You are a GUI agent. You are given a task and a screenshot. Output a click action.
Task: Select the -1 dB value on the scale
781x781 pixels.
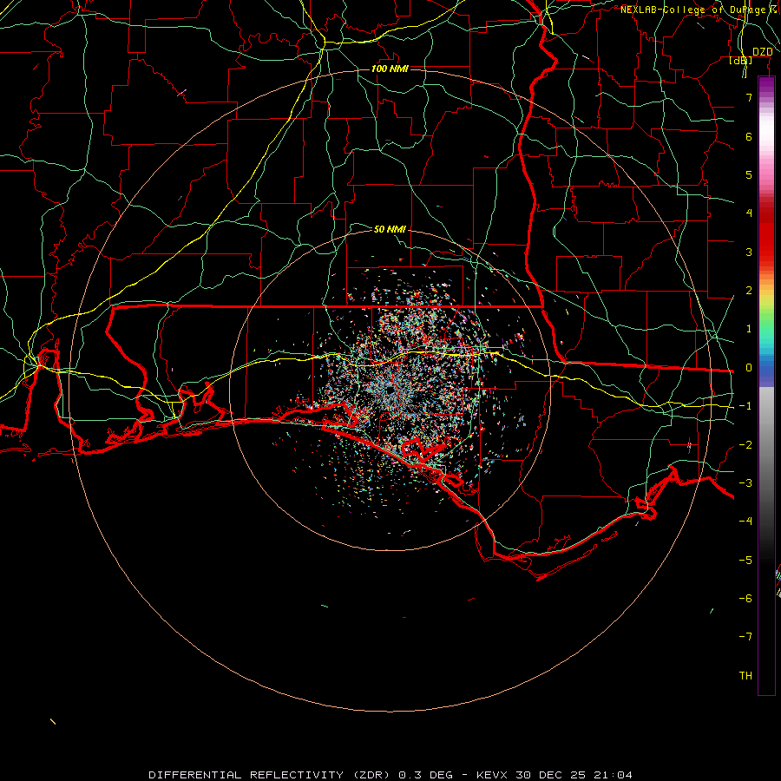click(x=745, y=406)
